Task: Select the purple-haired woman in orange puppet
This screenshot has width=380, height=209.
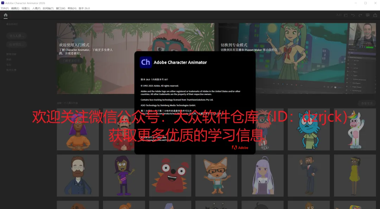Action: 78,129
